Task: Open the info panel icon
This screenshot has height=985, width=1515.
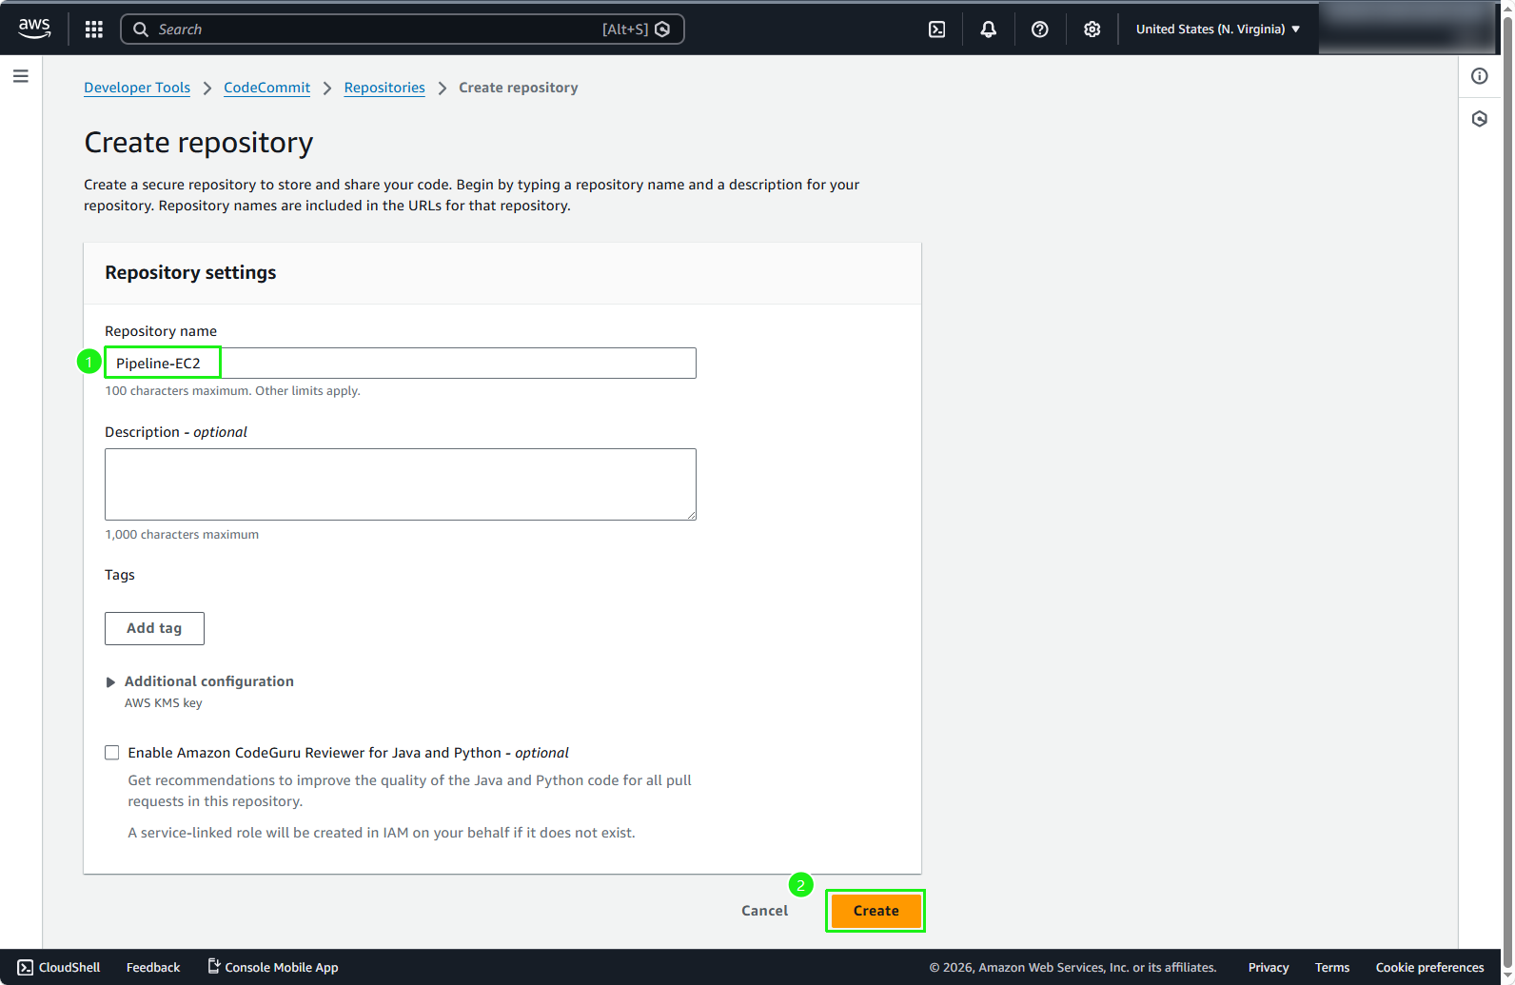Action: [1480, 76]
